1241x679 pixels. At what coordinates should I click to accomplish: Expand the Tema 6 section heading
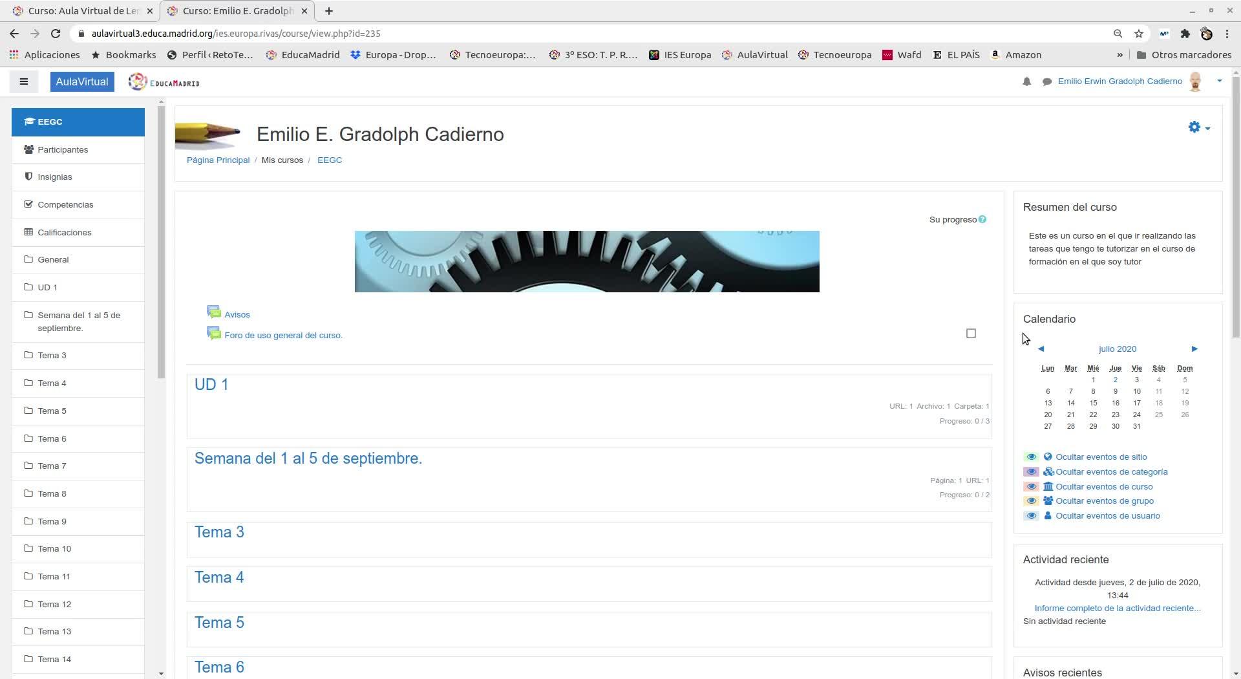tap(219, 667)
